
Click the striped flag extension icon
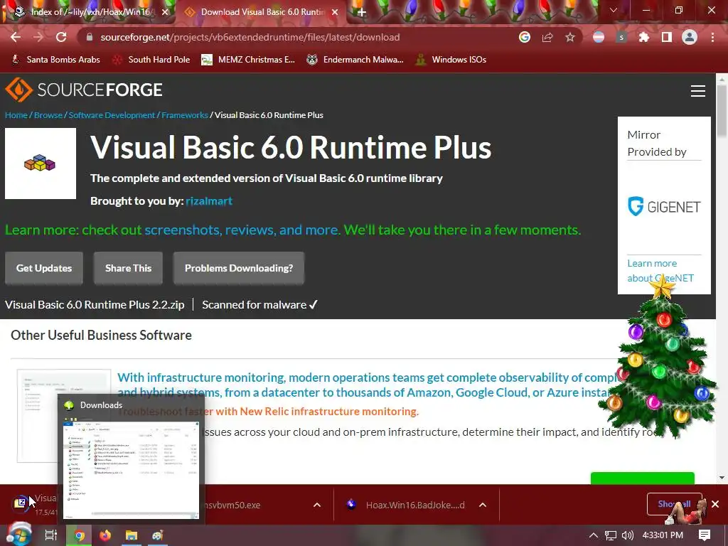[599, 37]
